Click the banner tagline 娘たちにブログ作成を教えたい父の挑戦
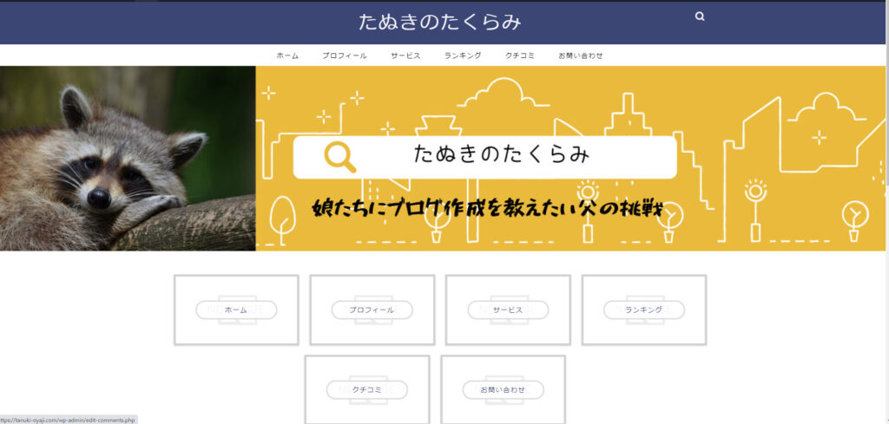This screenshot has width=889, height=424. 487,208
